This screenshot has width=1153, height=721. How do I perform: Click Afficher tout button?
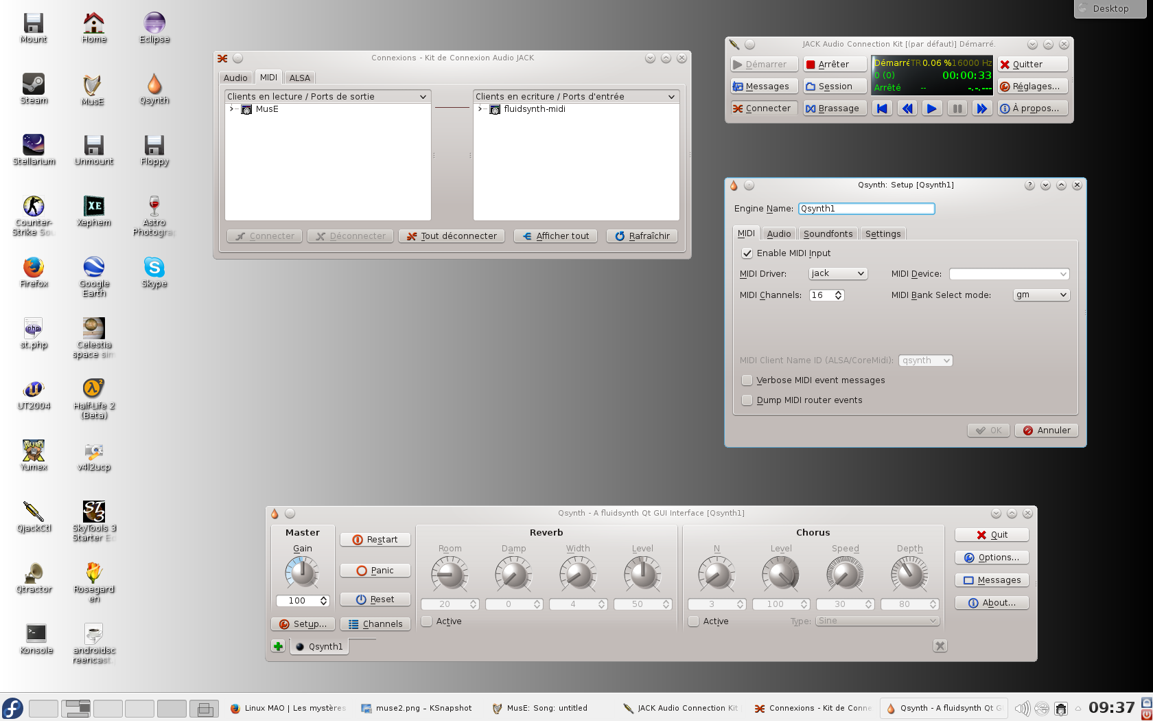click(x=555, y=236)
